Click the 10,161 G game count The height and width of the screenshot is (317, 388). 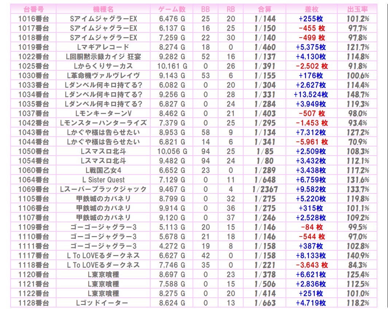pos(172,66)
